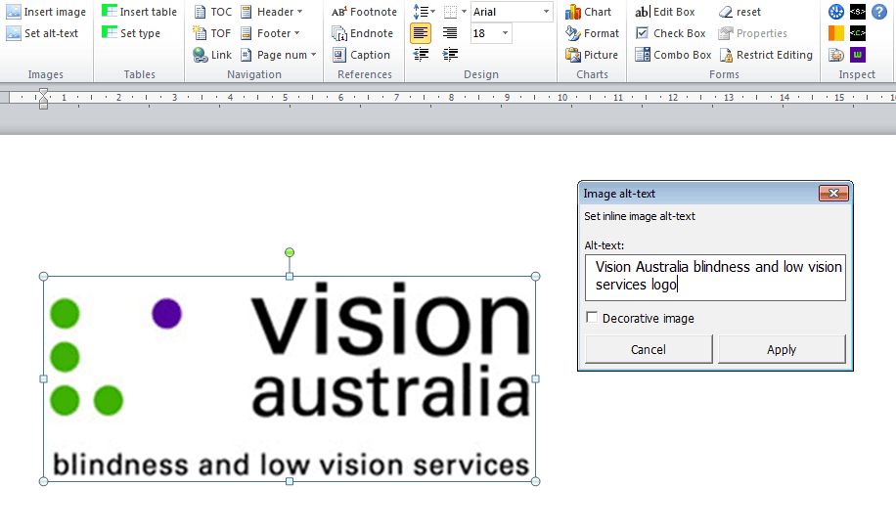The width and height of the screenshot is (896, 531).
Task: Insert a Combo Box form field
Action: coord(673,55)
